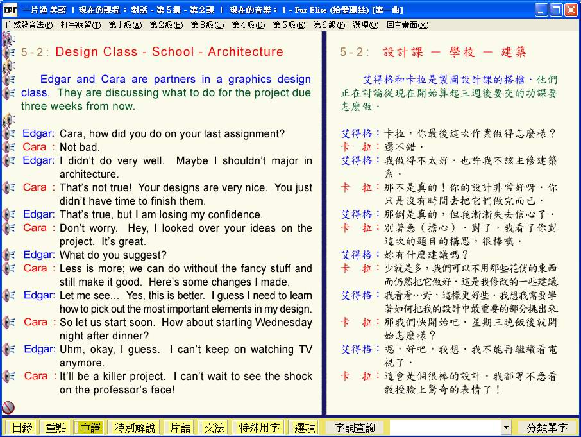This screenshot has height=437, width=581.
Task: Play audio for 'Less is more' line
Action: tap(9, 268)
